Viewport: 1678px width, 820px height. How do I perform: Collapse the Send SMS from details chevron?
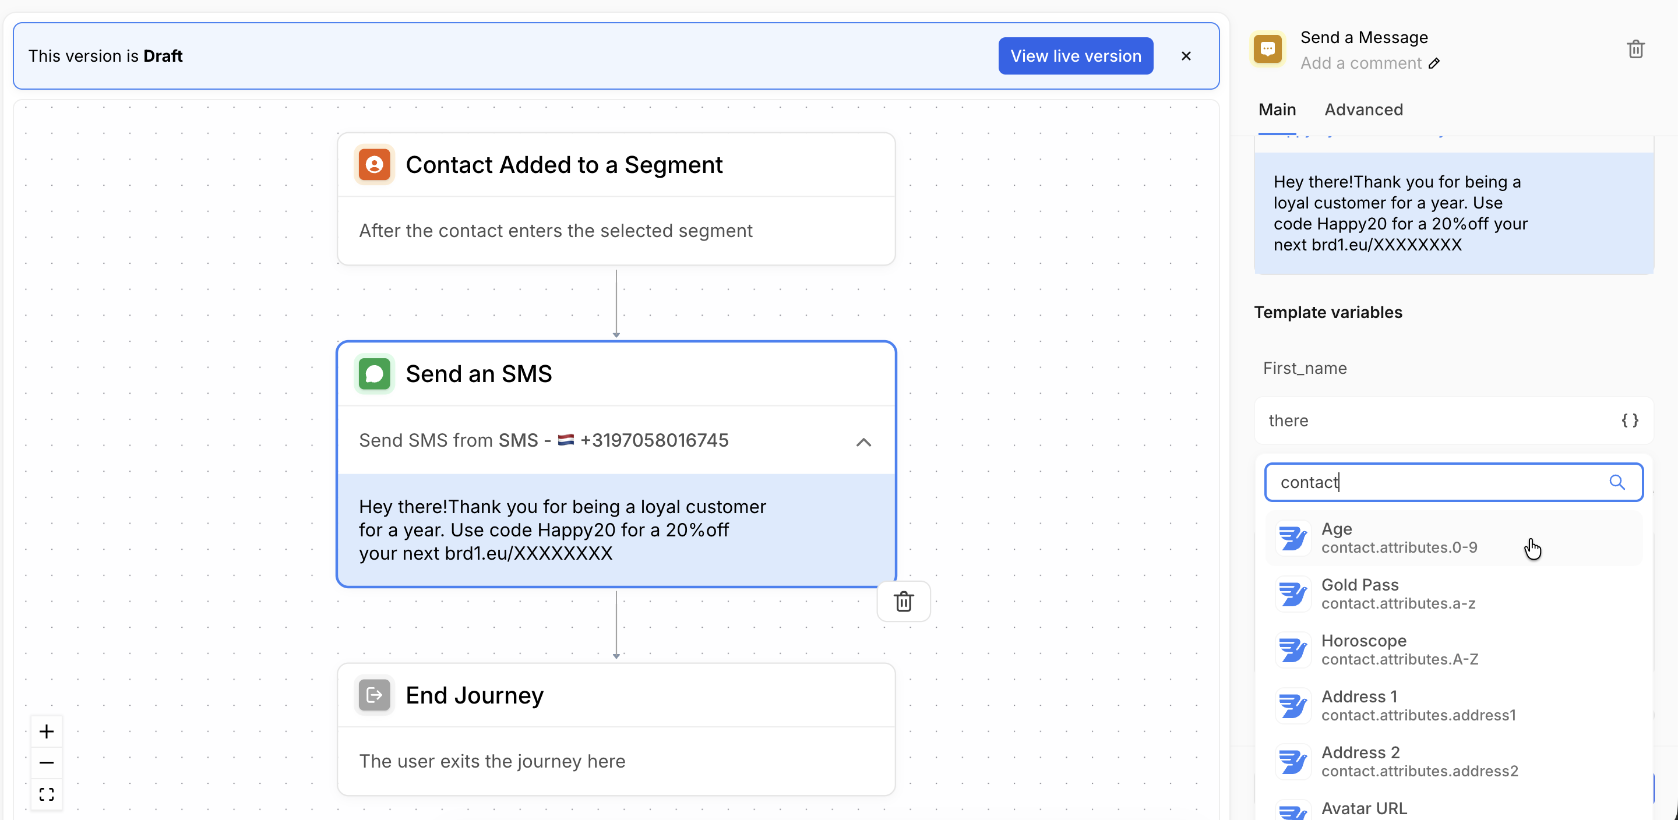point(863,442)
